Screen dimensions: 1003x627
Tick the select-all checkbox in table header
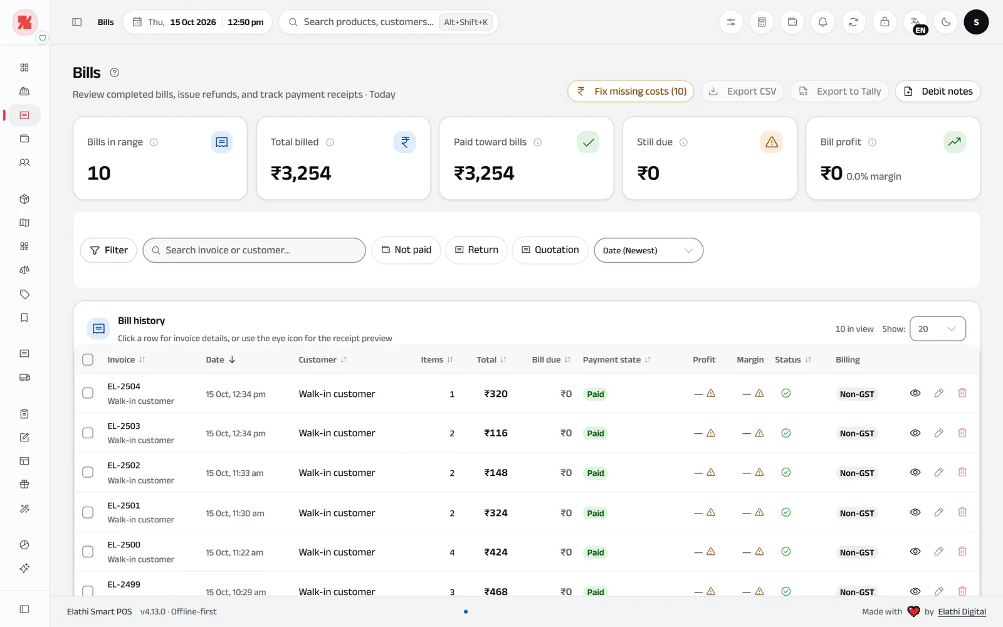(x=88, y=360)
